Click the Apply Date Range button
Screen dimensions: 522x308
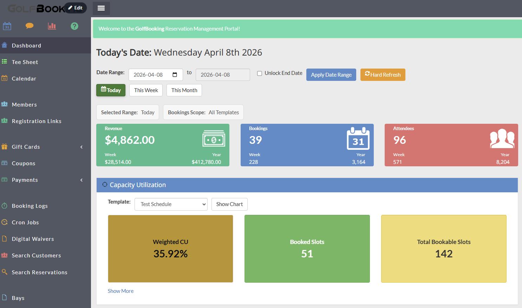pyautogui.click(x=331, y=75)
